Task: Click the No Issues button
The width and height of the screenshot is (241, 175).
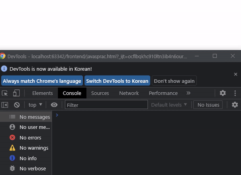Action: 208,105
